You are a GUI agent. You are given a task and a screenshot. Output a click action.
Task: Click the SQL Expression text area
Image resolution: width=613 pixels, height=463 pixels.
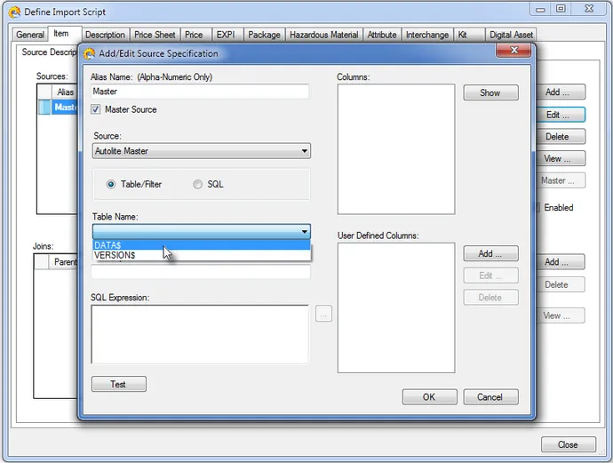point(200,334)
